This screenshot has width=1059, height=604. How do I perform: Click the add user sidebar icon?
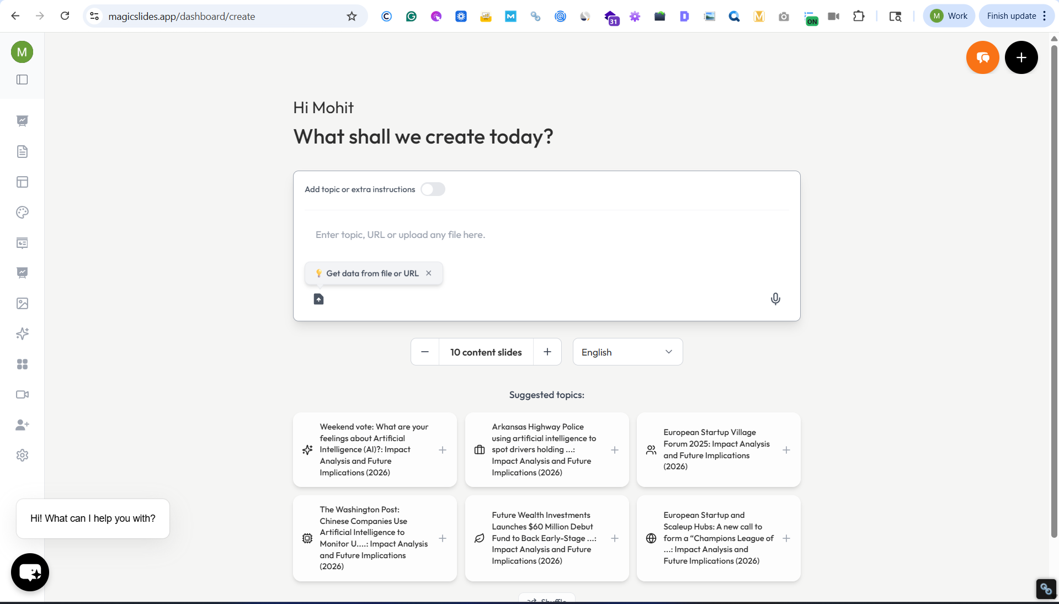click(22, 425)
